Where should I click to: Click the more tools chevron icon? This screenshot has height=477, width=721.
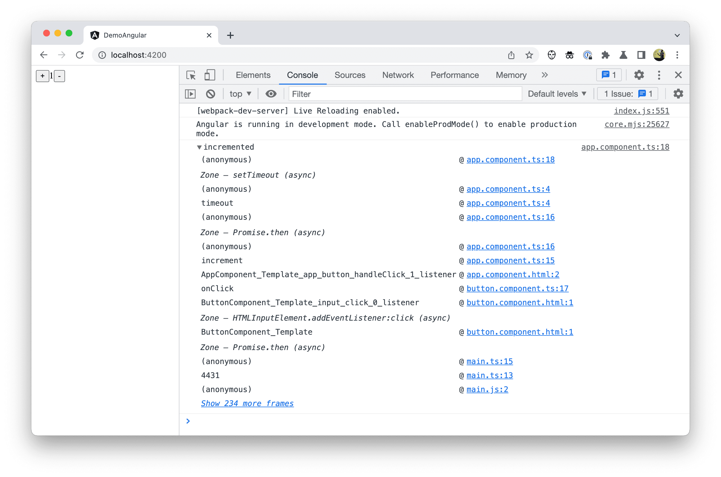click(544, 75)
